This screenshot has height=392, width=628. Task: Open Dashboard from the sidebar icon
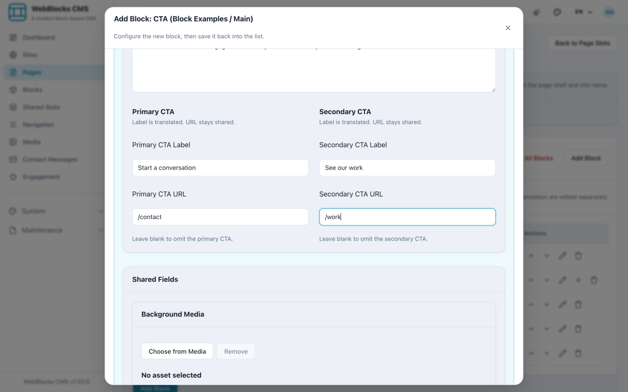tap(13, 37)
